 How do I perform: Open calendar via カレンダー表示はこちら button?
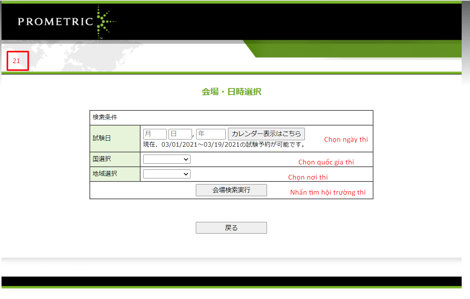click(266, 134)
